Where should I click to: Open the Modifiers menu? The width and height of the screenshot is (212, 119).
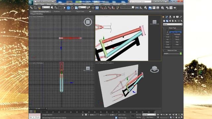[x=70, y=4]
